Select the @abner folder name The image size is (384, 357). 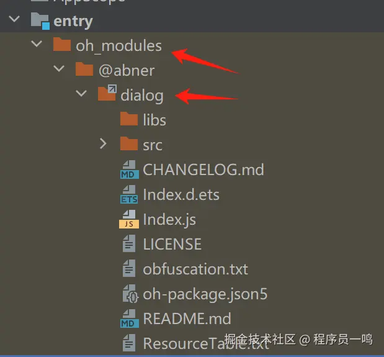tap(127, 71)
